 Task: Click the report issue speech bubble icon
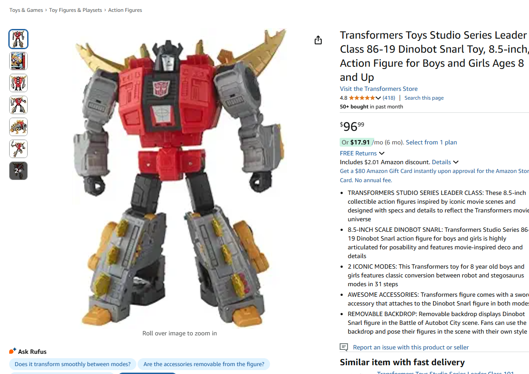tap(344, 347)
